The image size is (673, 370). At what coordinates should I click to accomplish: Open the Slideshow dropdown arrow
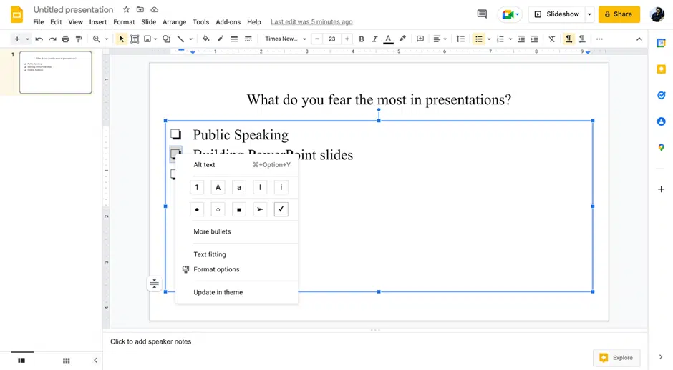tap(589, 14)
